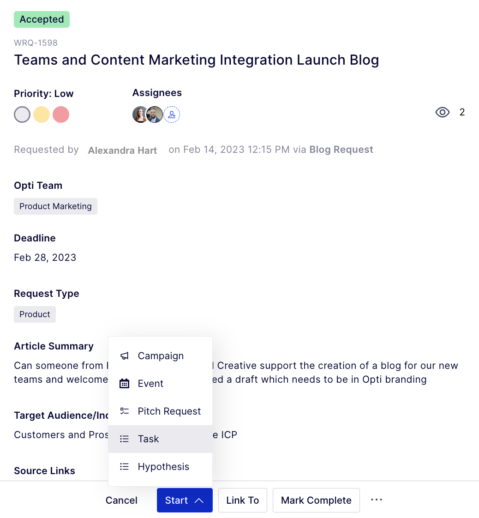Click the Start button label

[x=176, y=500]
